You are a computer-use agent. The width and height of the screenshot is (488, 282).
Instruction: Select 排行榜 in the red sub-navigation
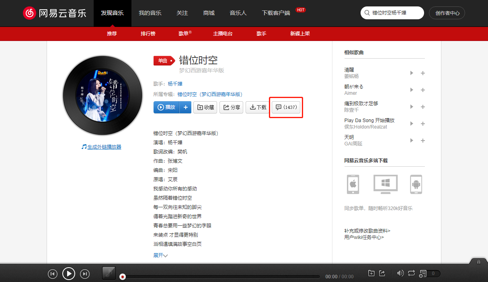click(148, 34)
